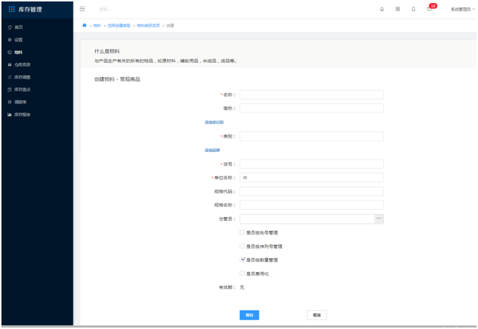Click the 规格名称 input field
This screenshot has width=478, height=329.
click(311, 205)
